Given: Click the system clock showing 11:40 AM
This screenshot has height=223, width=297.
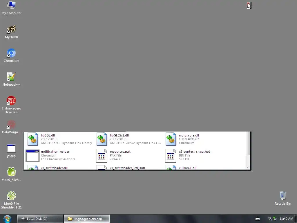Looking at the screenshot, I should [286, 219].
